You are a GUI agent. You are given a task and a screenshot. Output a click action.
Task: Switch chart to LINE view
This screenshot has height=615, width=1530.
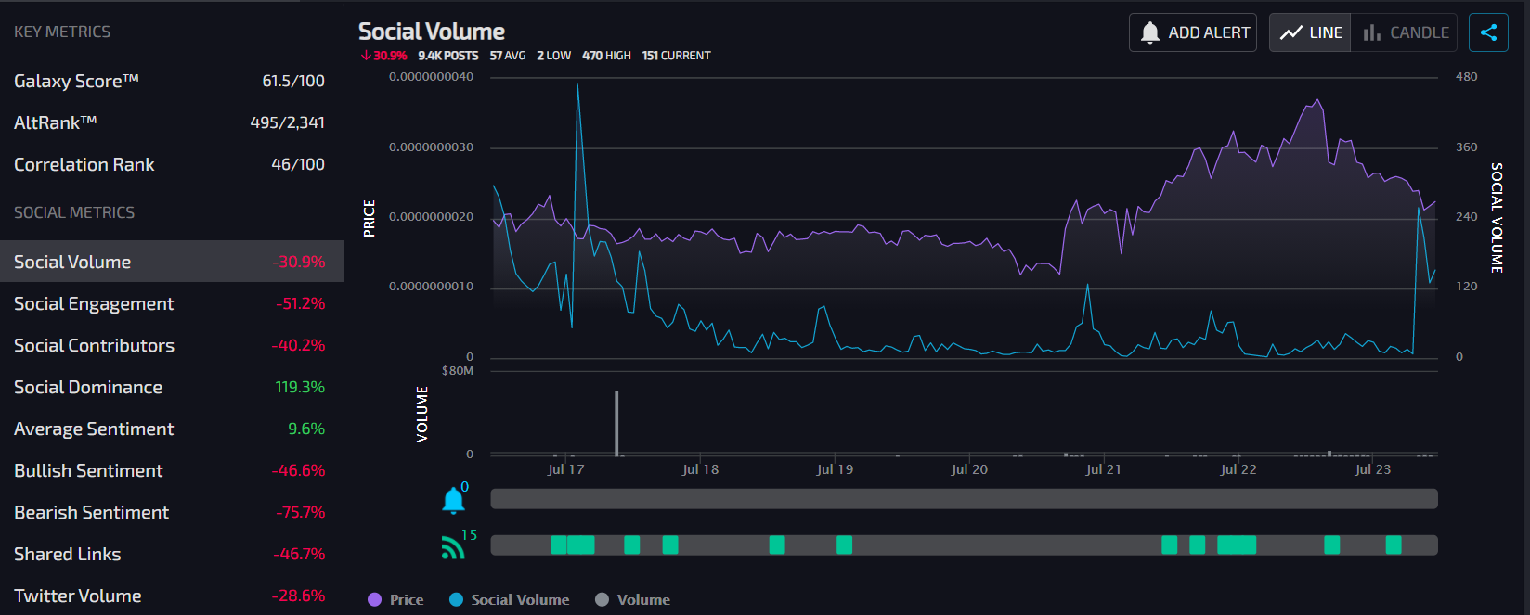click(1310, 32)
